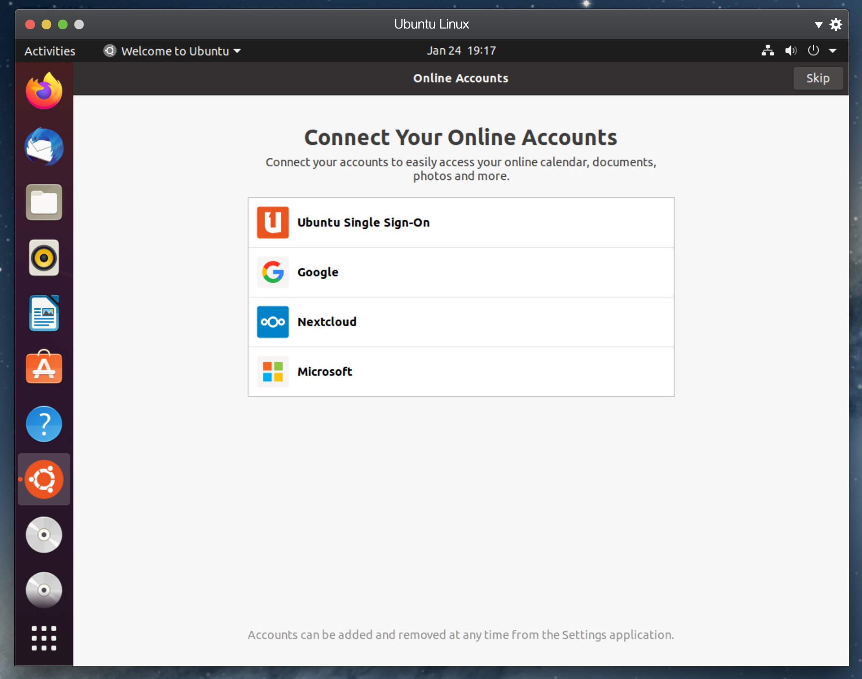The image size is (862, 679).
Task: Open the Files manager in dock
Action: point(44,202)
